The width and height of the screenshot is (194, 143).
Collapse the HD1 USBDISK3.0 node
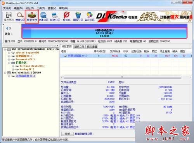(5, 73)
